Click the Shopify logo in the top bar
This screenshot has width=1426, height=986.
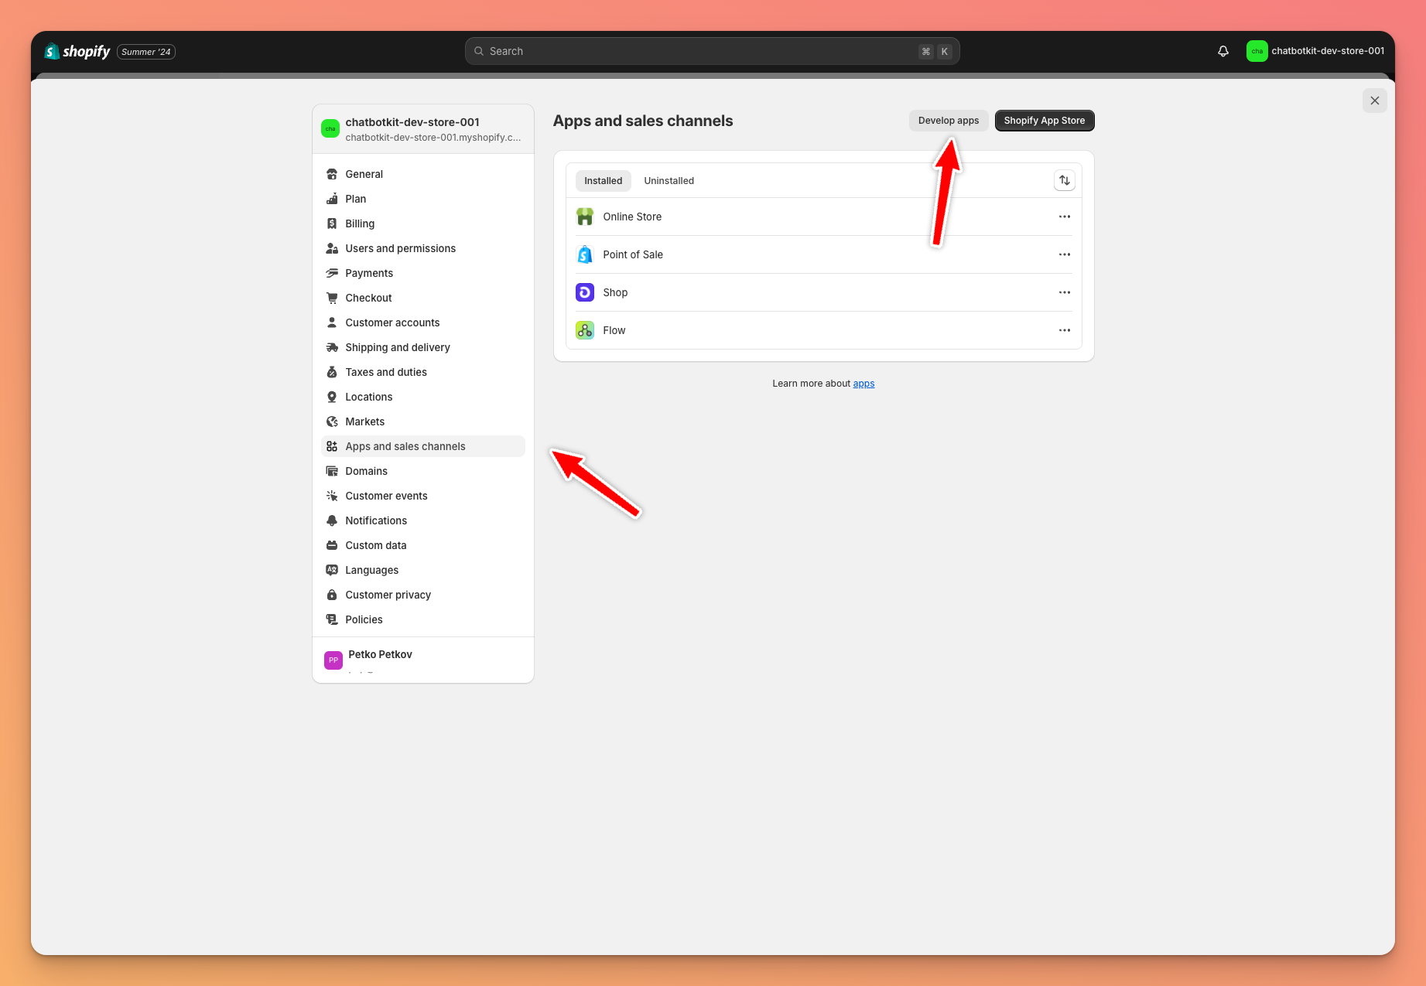[77, 52]
